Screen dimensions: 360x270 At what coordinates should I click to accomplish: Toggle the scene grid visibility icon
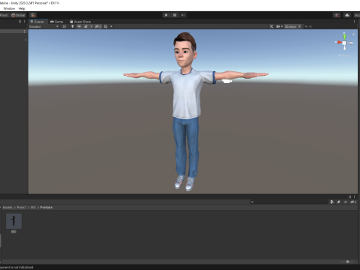pos(106,26)
